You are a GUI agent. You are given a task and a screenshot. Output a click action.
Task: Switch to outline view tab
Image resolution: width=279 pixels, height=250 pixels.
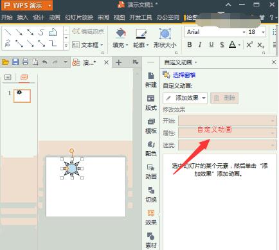click(x=8, y=77)
